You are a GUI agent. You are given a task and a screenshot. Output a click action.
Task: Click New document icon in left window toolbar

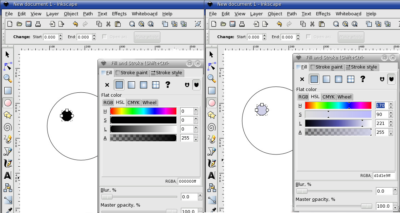[x=10, y=24]
